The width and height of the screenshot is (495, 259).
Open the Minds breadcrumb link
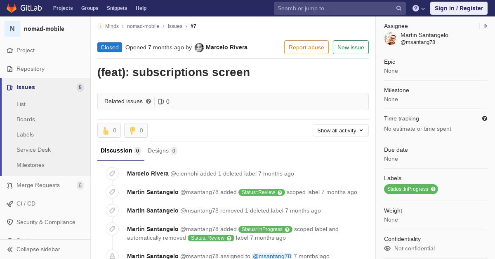click(112, 26)
